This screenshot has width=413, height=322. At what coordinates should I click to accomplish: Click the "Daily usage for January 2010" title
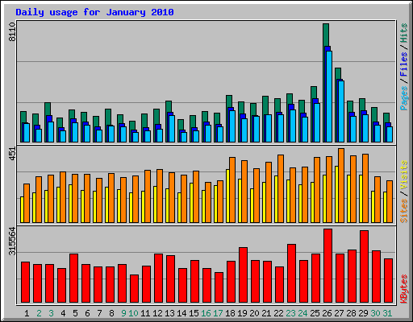click(94, 12)
